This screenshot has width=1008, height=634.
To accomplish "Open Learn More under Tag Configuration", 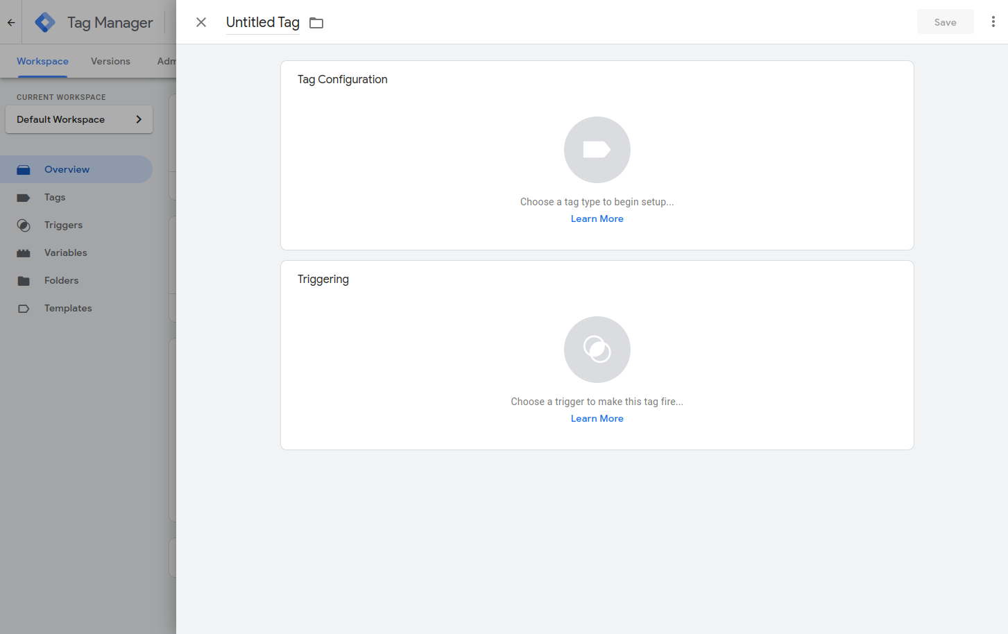I will click(597, 219).
